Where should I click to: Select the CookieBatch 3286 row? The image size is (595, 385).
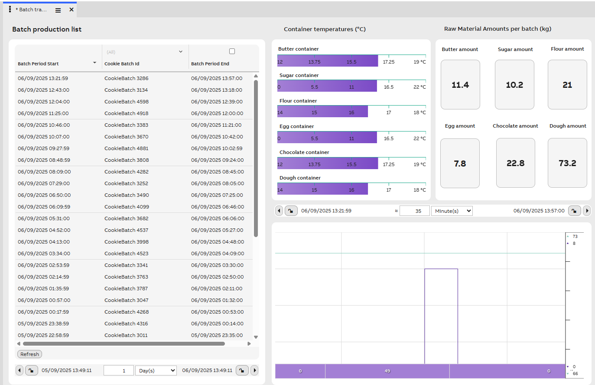pos(130,78)
